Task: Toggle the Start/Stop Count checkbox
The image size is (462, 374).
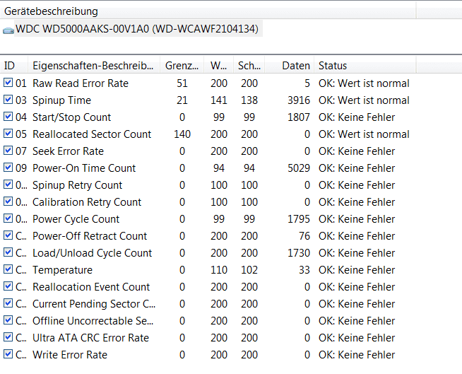Action: click(x=8, y=117)
